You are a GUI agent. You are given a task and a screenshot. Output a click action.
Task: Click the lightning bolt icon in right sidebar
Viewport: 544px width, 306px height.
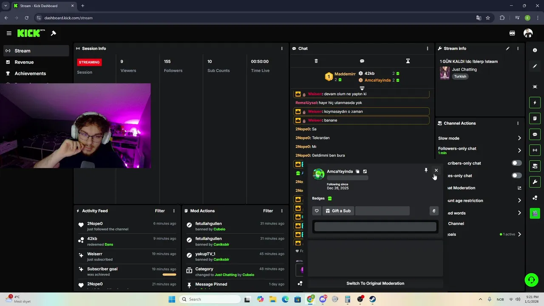pos(535,102)
